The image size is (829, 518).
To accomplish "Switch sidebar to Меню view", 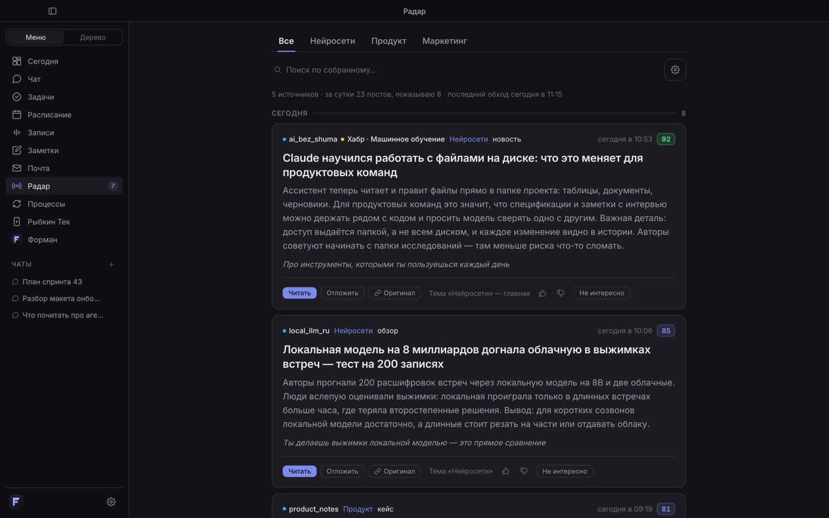I will coord(36,37).
